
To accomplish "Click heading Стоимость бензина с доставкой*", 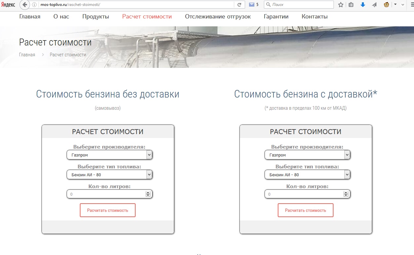I will [x=306, y=94].
